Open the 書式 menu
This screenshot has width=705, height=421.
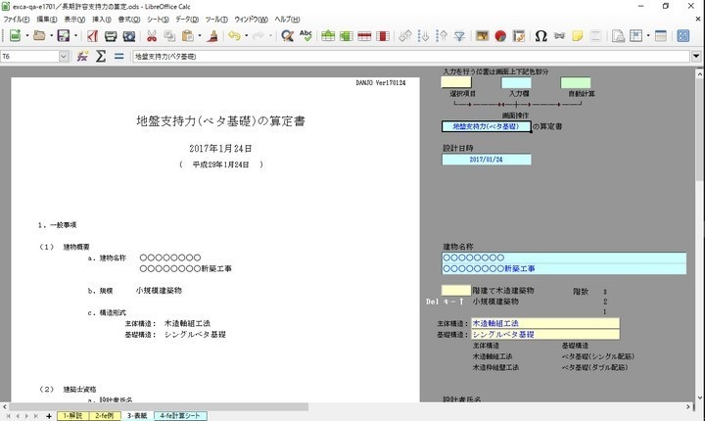(x=129, y=20)
